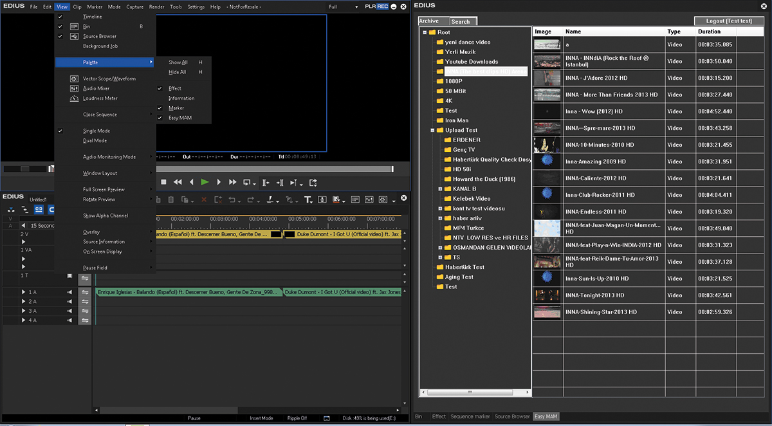Enable Information palette in submenu
Viewport: 772px width, 426px height.
tap(181, 98)
